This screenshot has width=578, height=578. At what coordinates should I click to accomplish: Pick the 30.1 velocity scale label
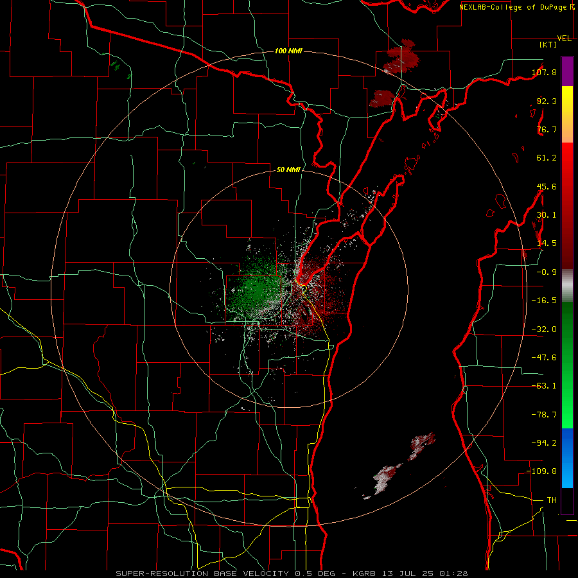(547, 215)
